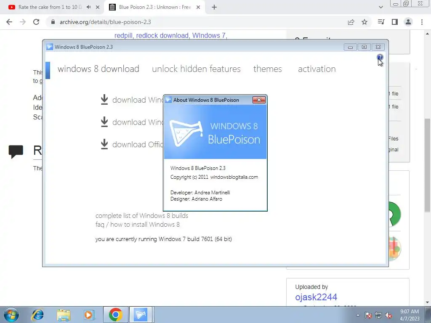
Task: Click the Reviews speech bubble icon
Action: [x=16, y=151]
